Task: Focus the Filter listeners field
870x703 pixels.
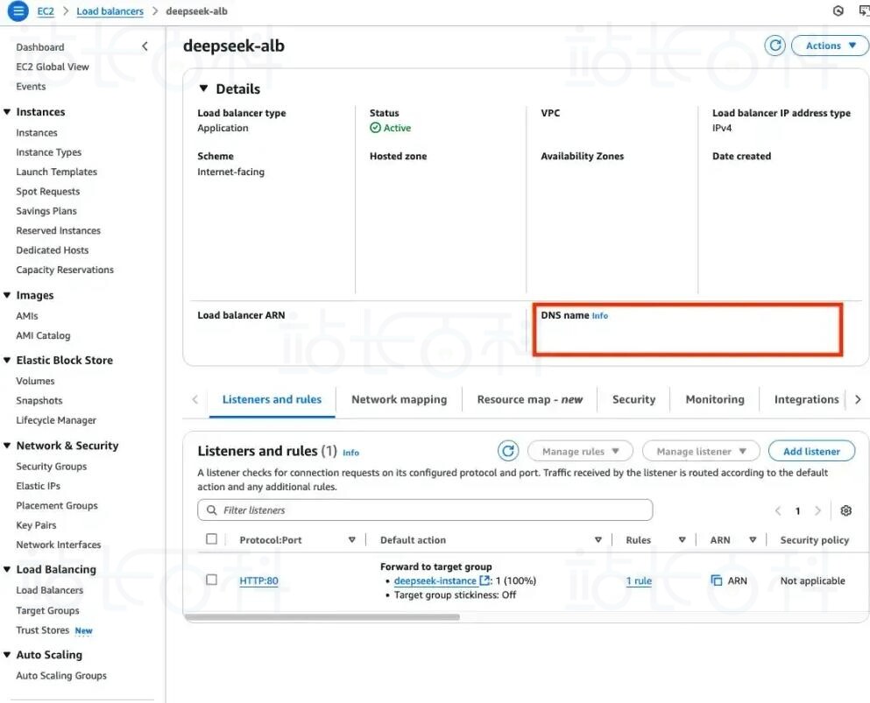Action: pyautogui.click(x=425, y=510)
